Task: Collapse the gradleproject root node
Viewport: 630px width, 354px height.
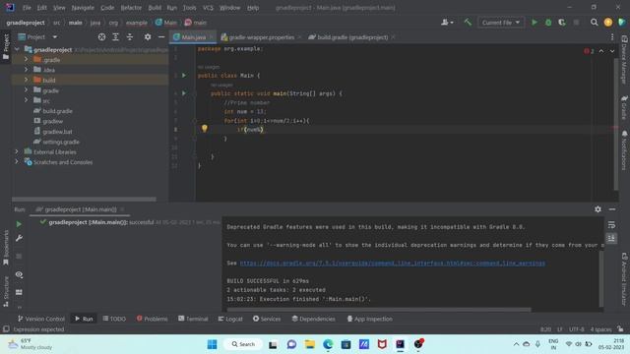Action: pyautogui.click(x=17, y=50)
